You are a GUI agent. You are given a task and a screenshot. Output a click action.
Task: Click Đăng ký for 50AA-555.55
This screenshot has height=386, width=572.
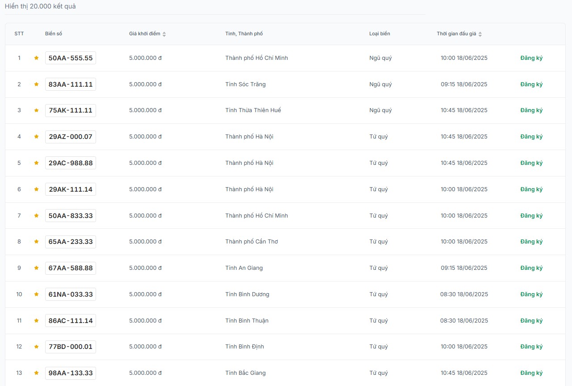(x=531, y=58)
